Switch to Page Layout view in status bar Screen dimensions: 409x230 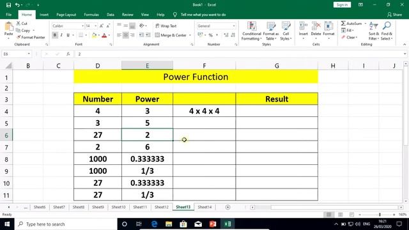tap(340, 215)
